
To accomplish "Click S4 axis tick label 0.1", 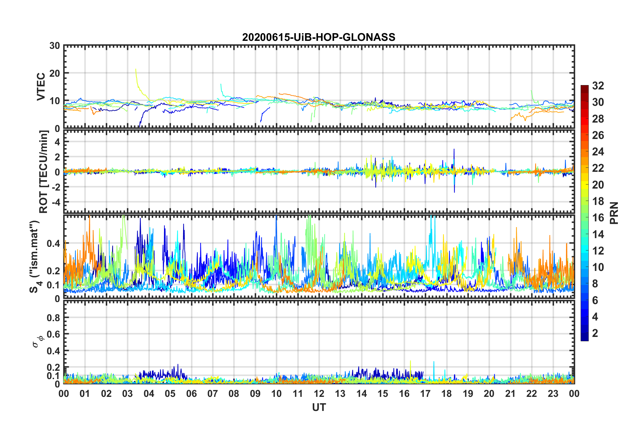I will pyautogui.click(x=53, y=285).
